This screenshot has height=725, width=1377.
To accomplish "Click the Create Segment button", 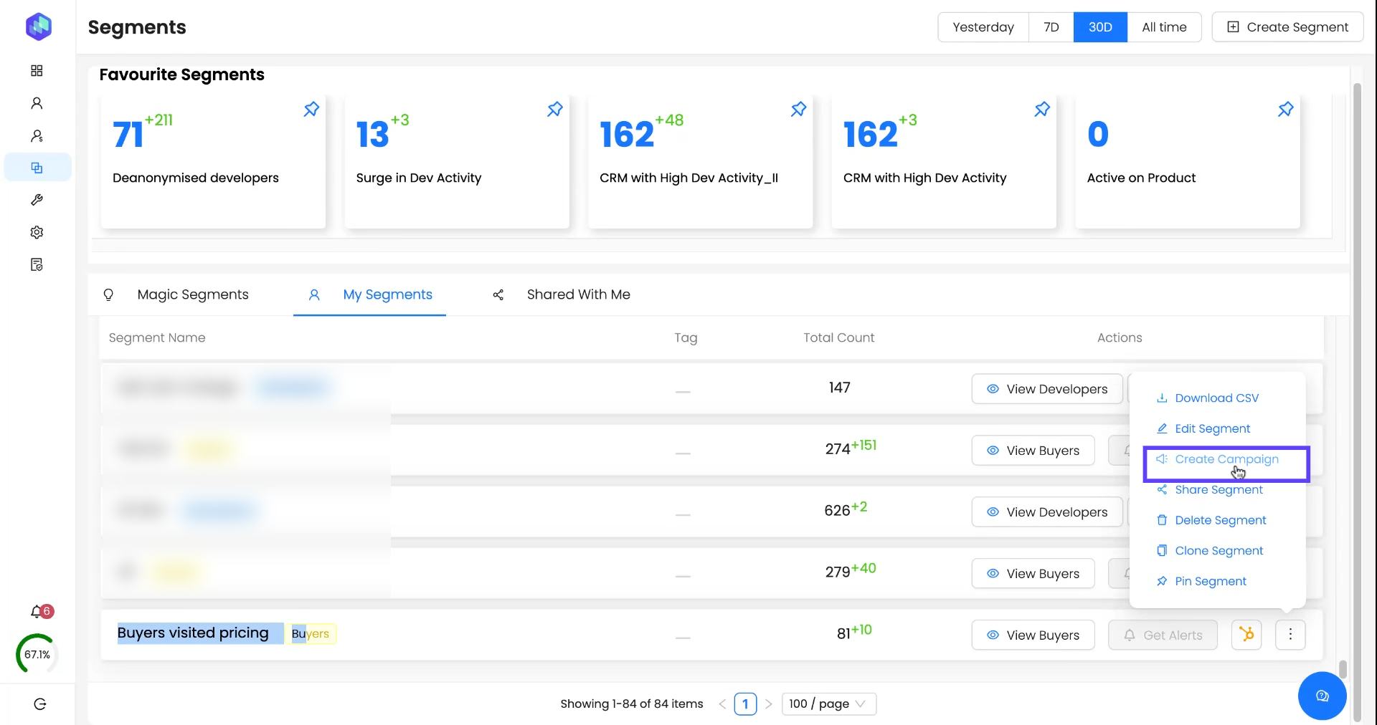I will click(x=1287, y=27).
